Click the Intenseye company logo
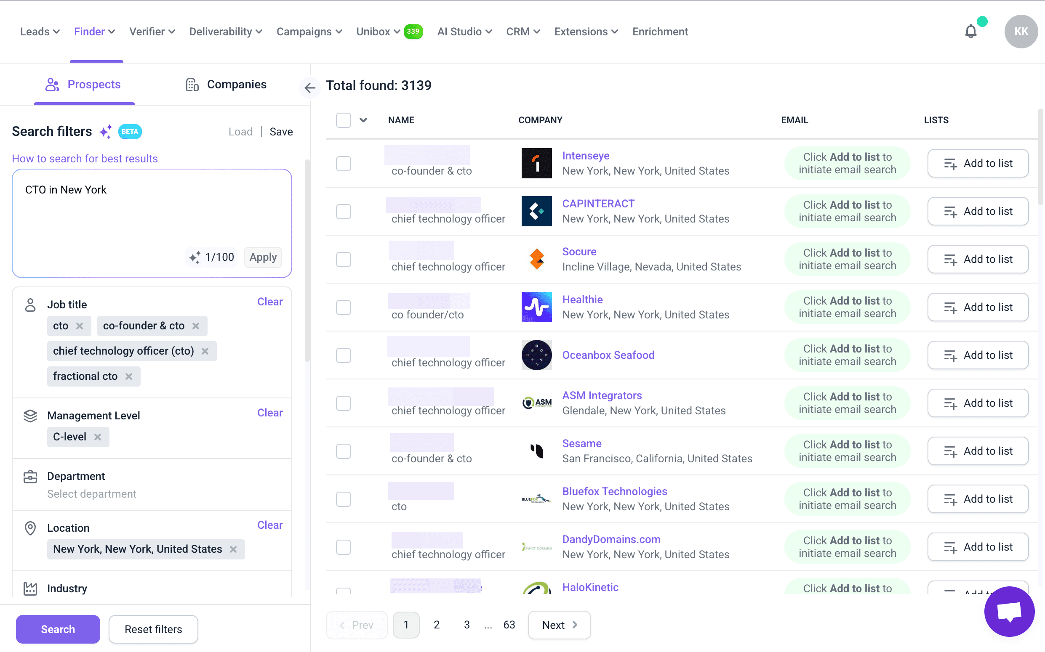 (x=536, y=163)
